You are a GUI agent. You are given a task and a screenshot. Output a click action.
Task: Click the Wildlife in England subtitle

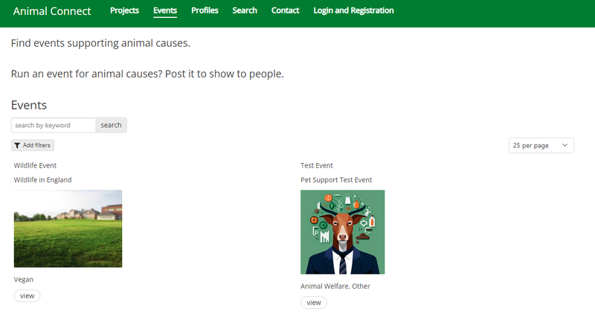click(43, 180)
